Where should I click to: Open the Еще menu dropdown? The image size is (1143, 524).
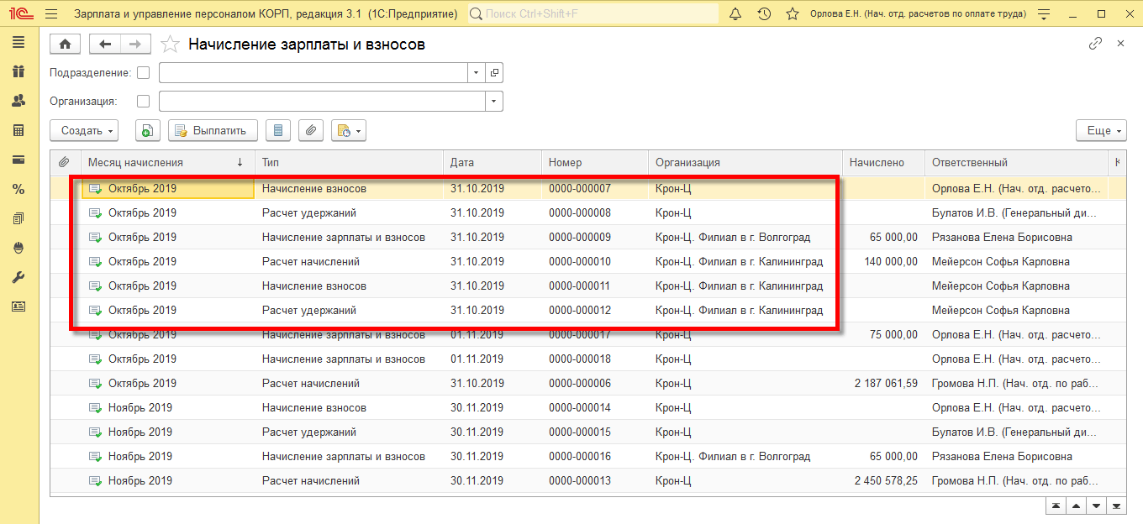[1101, 130]
